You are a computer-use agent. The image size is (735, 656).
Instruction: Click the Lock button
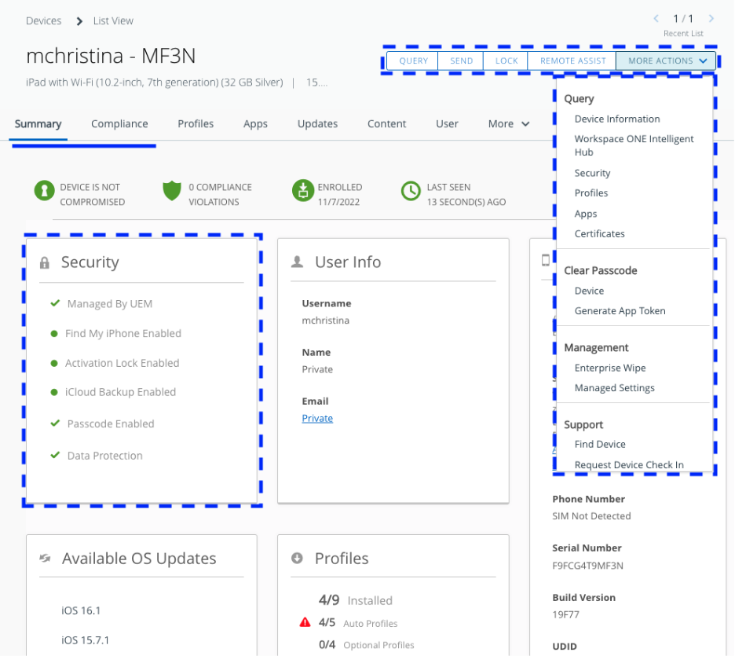point(506,61)
